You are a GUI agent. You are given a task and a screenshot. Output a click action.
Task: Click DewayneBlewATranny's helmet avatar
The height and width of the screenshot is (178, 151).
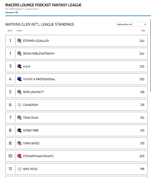point(19,53)
